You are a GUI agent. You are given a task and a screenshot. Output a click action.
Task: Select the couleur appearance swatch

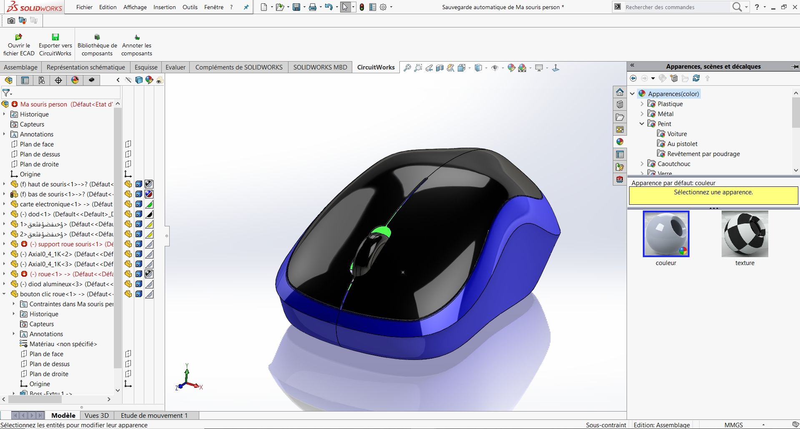click(x=666, y=234)
